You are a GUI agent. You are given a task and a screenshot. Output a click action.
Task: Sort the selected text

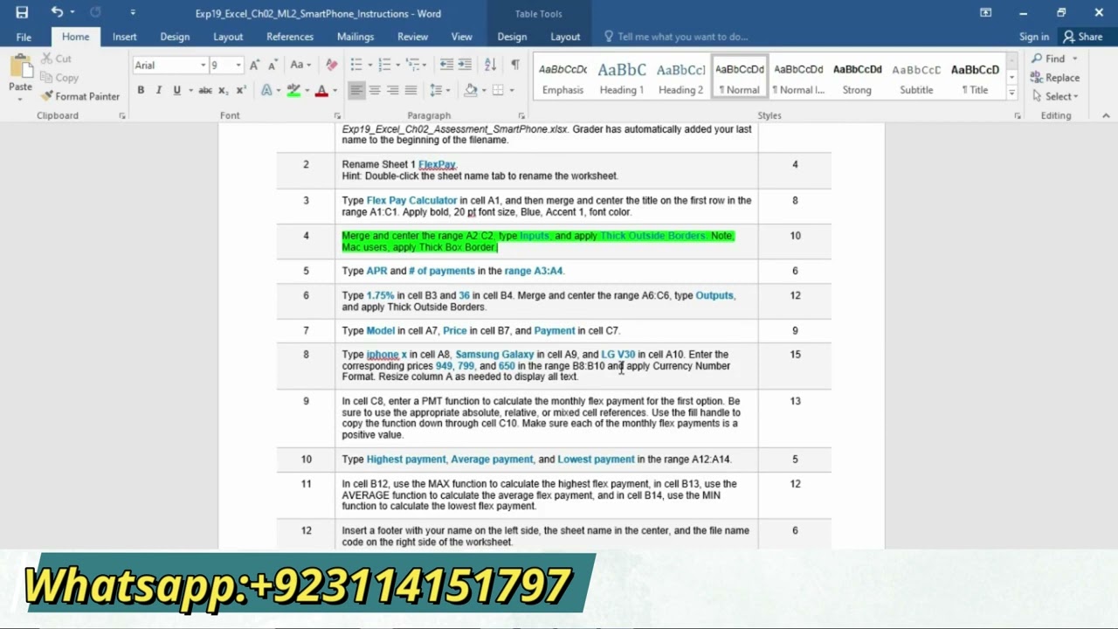pos(490,65)
